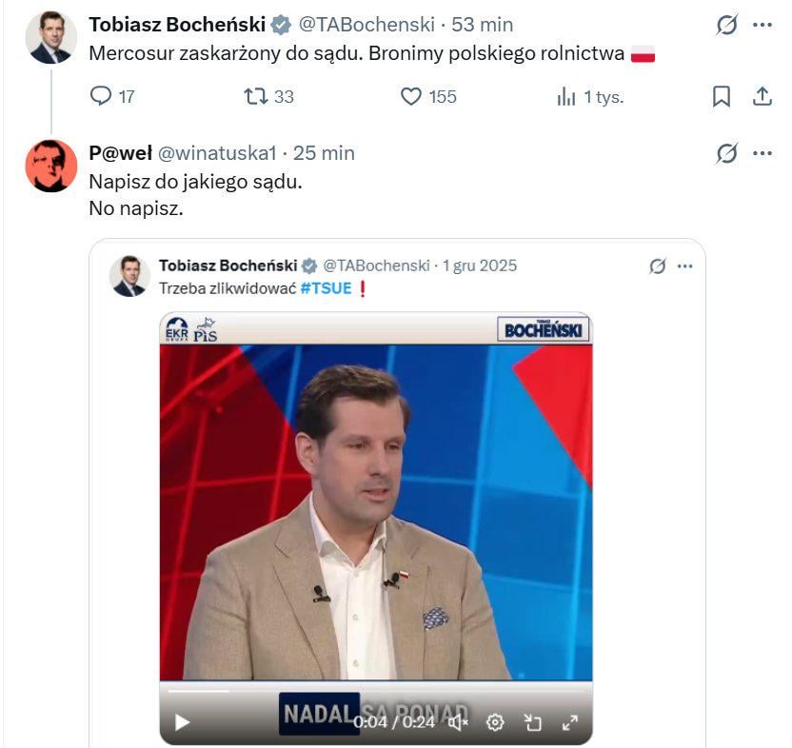This screenshot has height=748, width=792.
Task: Enter video fullscreen mode
Action: (570, 722)
